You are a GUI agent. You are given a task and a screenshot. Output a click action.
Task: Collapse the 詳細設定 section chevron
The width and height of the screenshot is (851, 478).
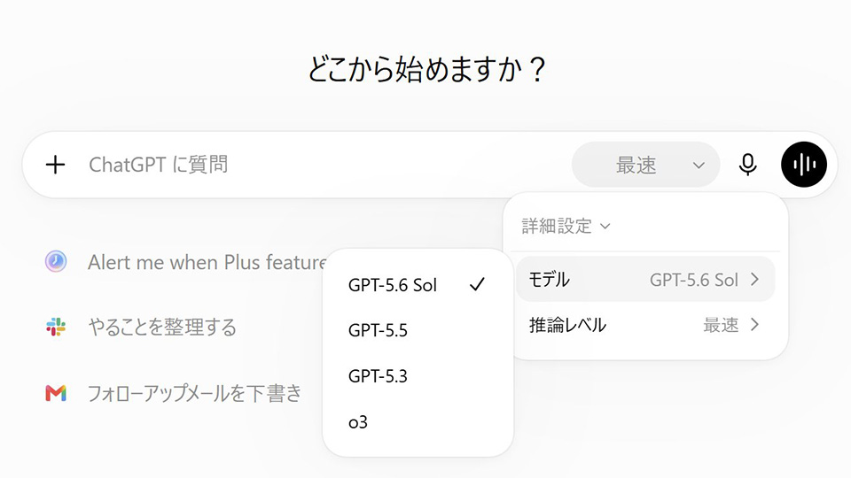pos(605,226)
